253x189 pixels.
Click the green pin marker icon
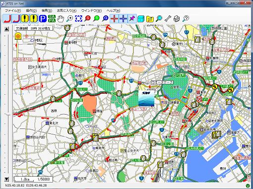click(96, 18)
